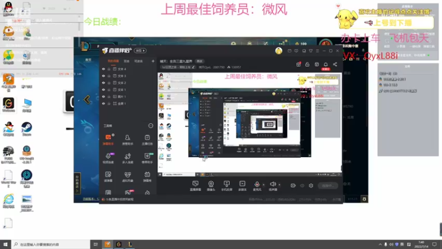The height and width of the screenshot is (249, 442).
Task: Click the share icon in header
Action: click(335, 64)
